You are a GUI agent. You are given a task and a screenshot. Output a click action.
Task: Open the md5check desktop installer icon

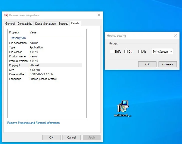pyautogui.click(x=123, y=108)
